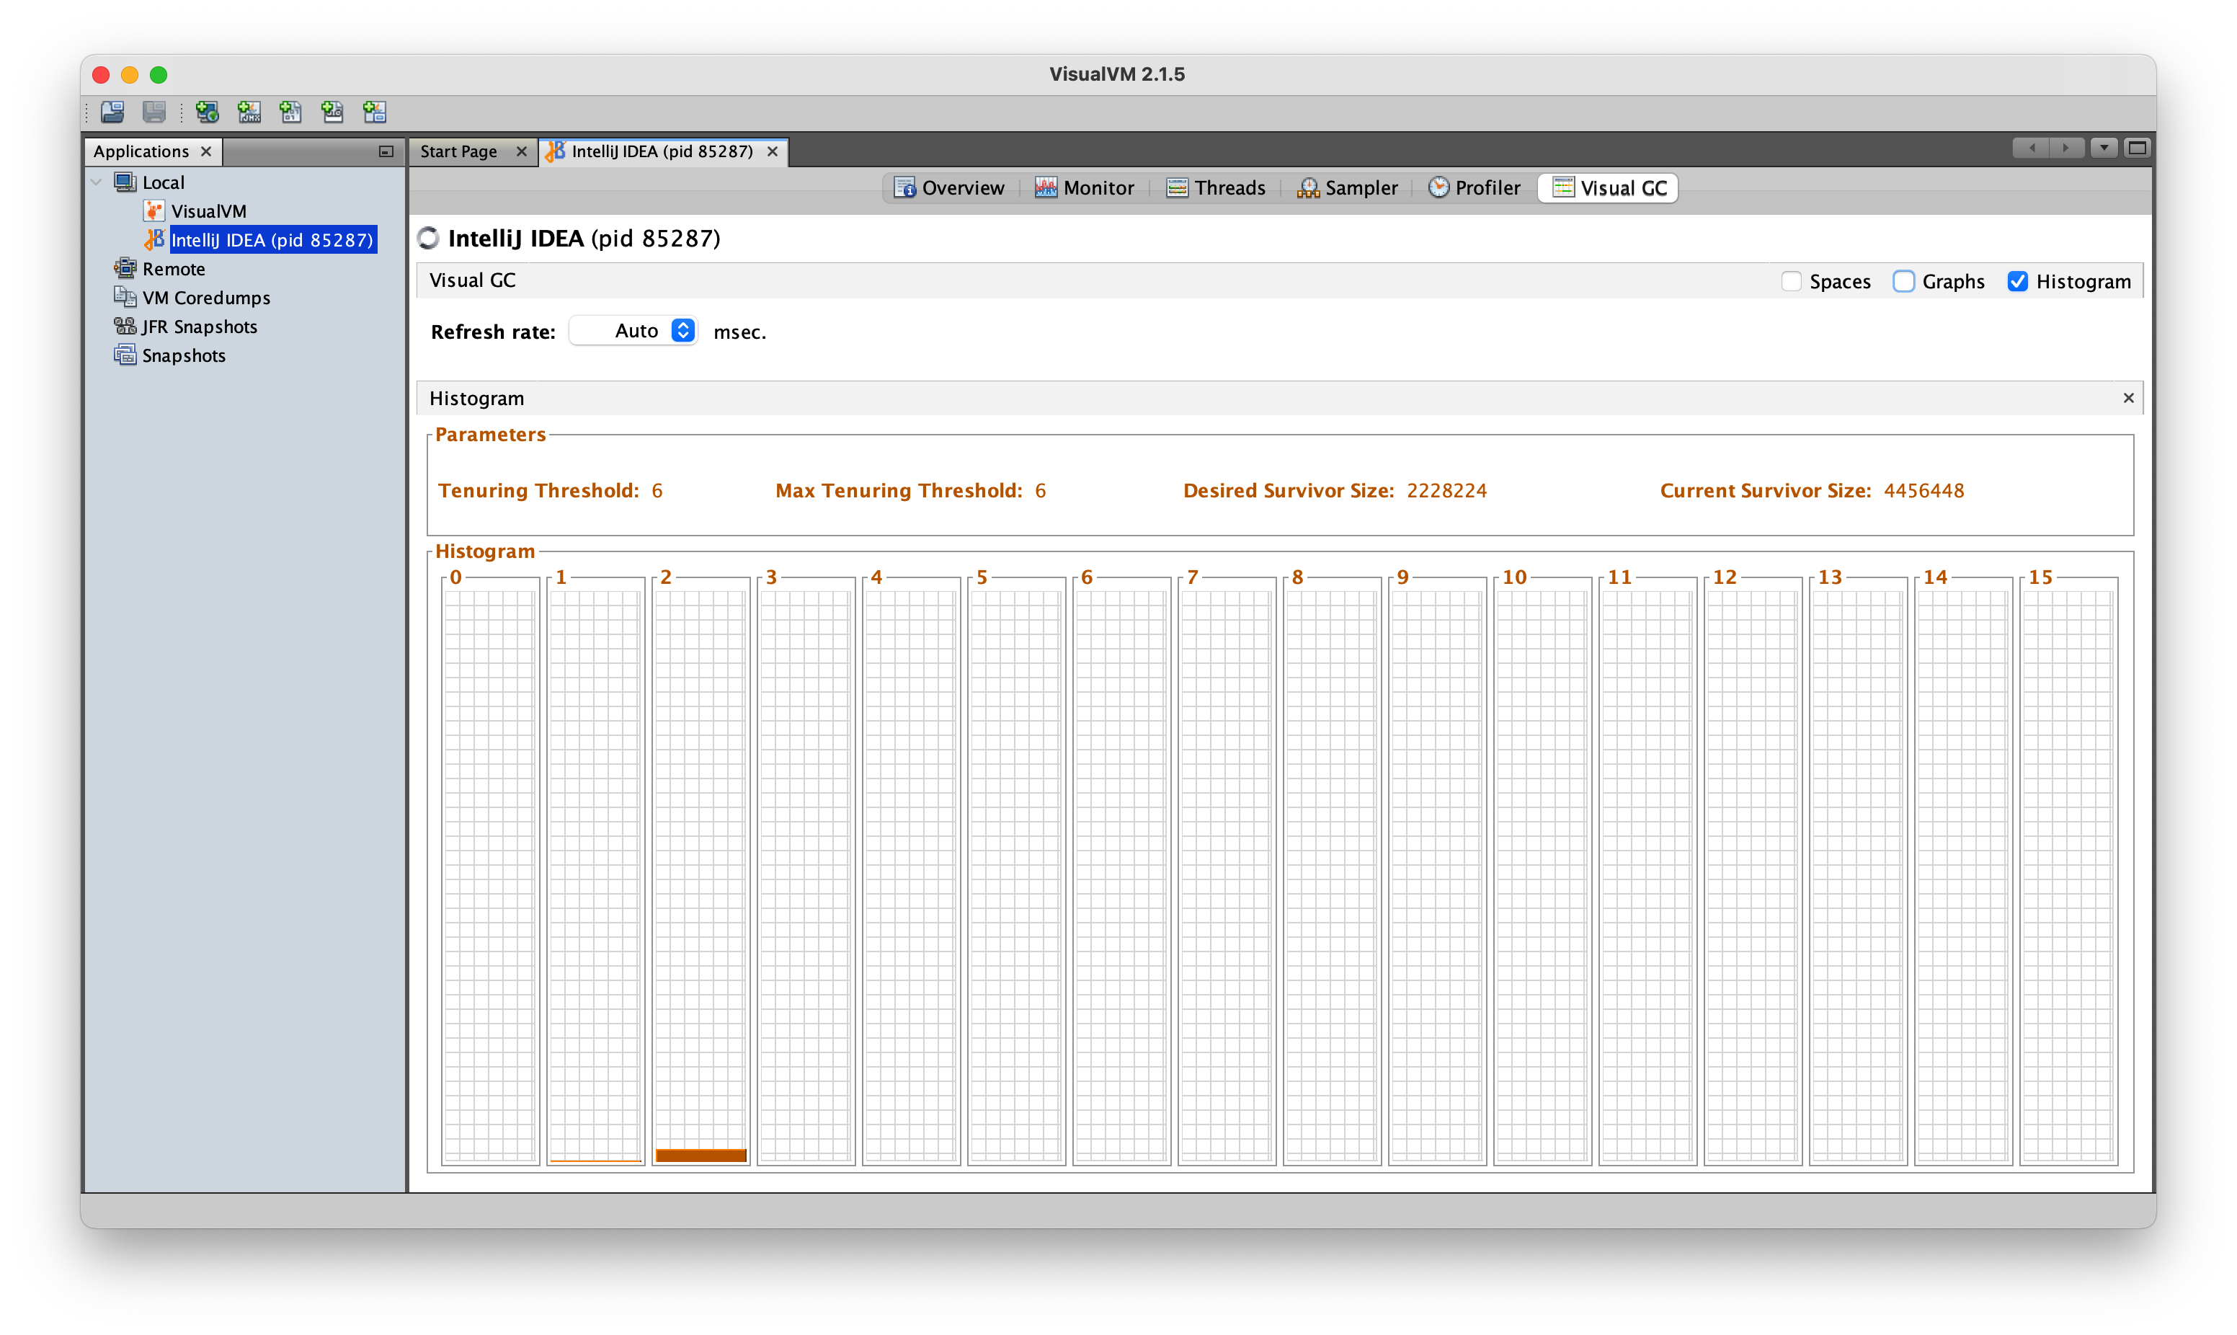Image resolution: width=2237 pixels, height=1335 pixels.
Task: Close the Histogram section
Action: (2128, 398)
